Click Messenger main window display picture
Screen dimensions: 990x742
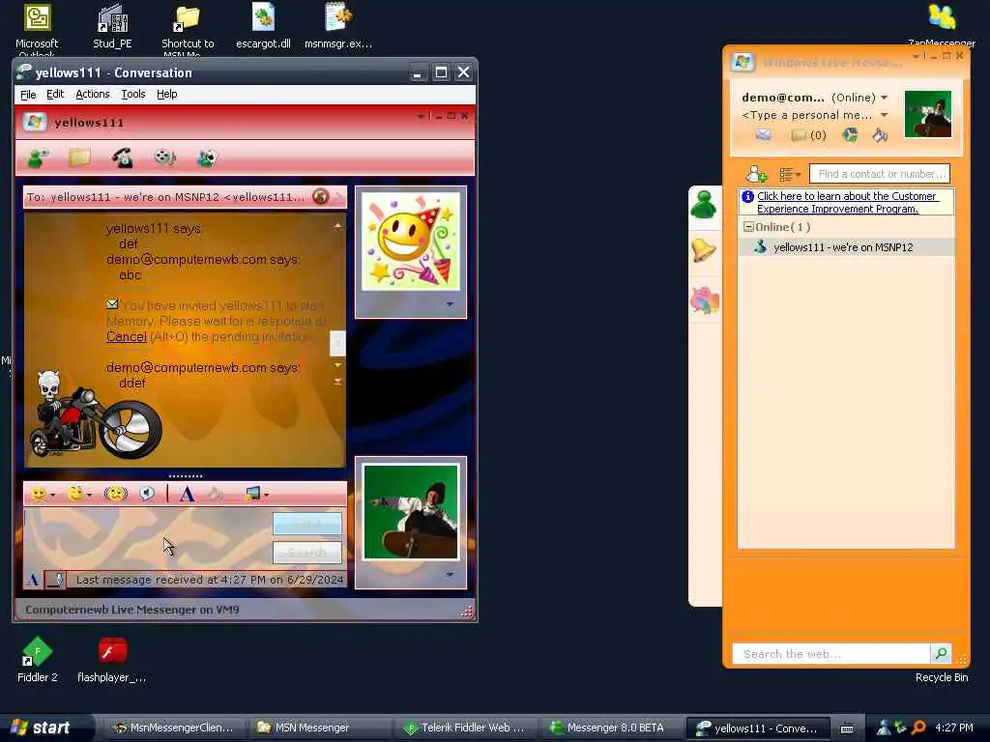[927, 114]
